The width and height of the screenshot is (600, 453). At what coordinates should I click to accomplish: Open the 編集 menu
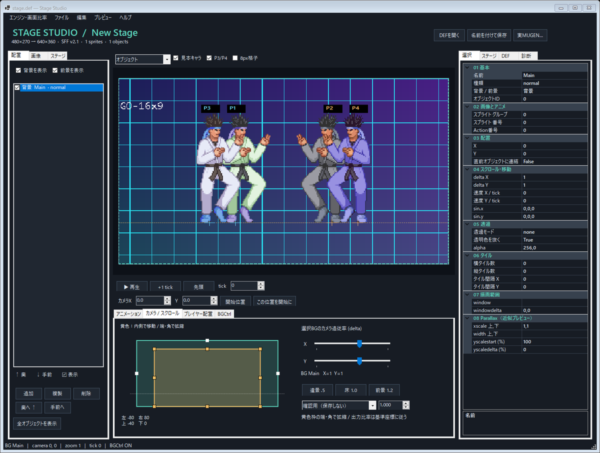click(x=81, y=17)
